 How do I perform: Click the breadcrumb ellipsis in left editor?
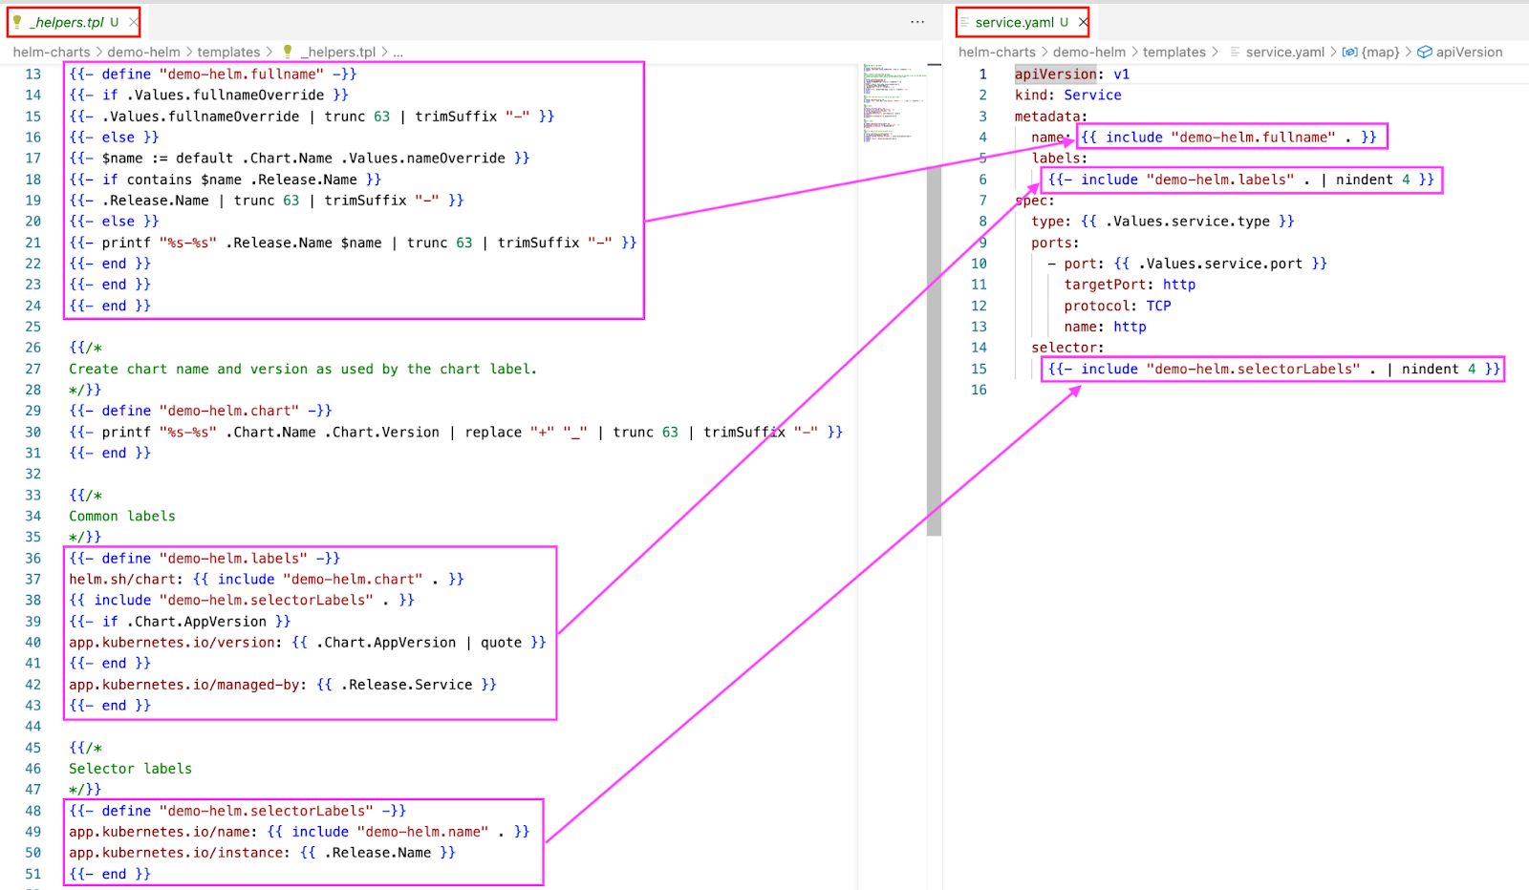pyautogui.click(x=398, y=53)
